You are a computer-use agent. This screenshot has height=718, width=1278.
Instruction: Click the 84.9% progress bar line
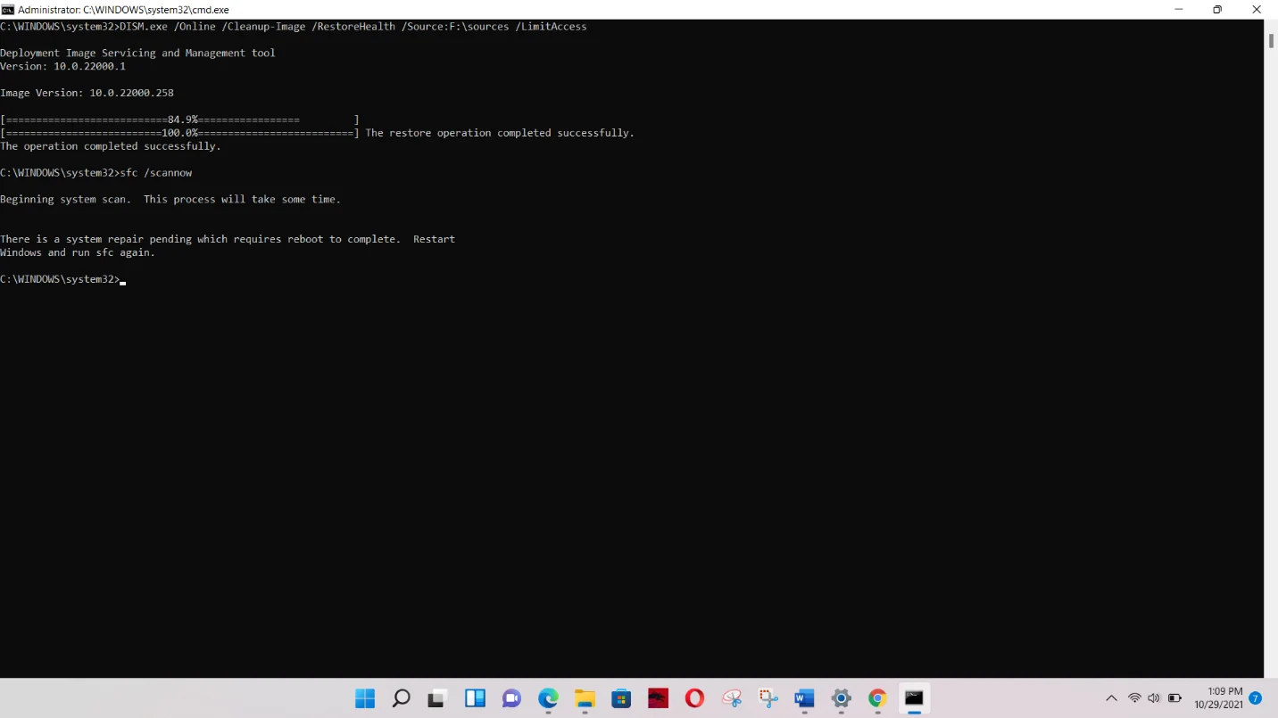(179, 120)
